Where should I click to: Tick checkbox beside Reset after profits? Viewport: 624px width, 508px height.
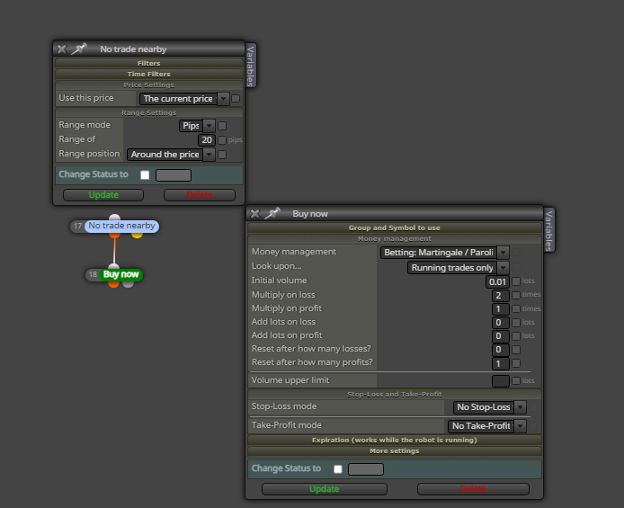click(x=516, y=363)
